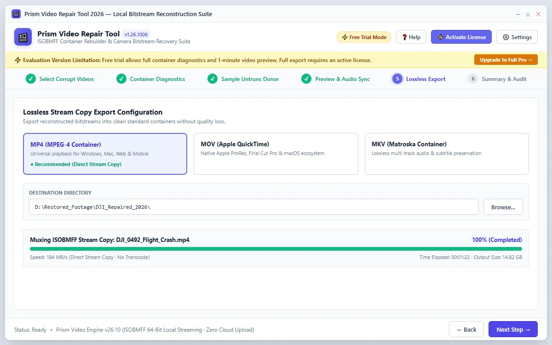Screen dimensions: 552x345
Task: Click the checkmark icon for Sample Untrunc Donor
Action: tap(213, 79)
